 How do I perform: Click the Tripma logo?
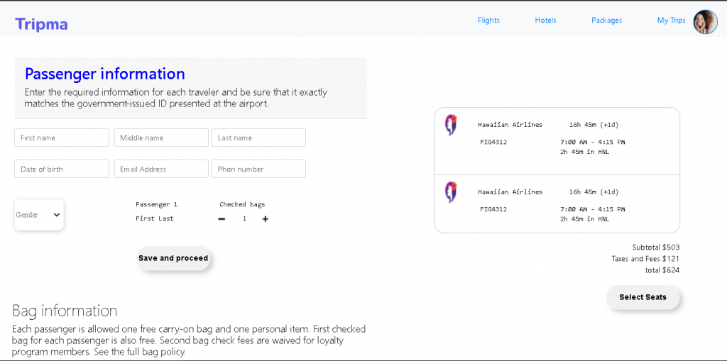(x=41, y=24)
